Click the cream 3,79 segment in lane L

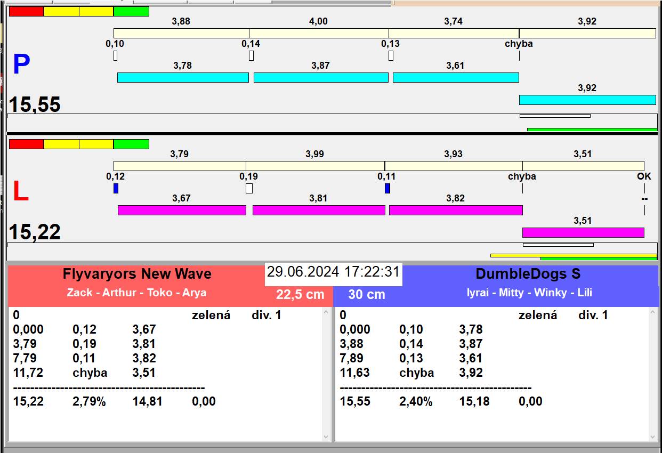point(180,166)
